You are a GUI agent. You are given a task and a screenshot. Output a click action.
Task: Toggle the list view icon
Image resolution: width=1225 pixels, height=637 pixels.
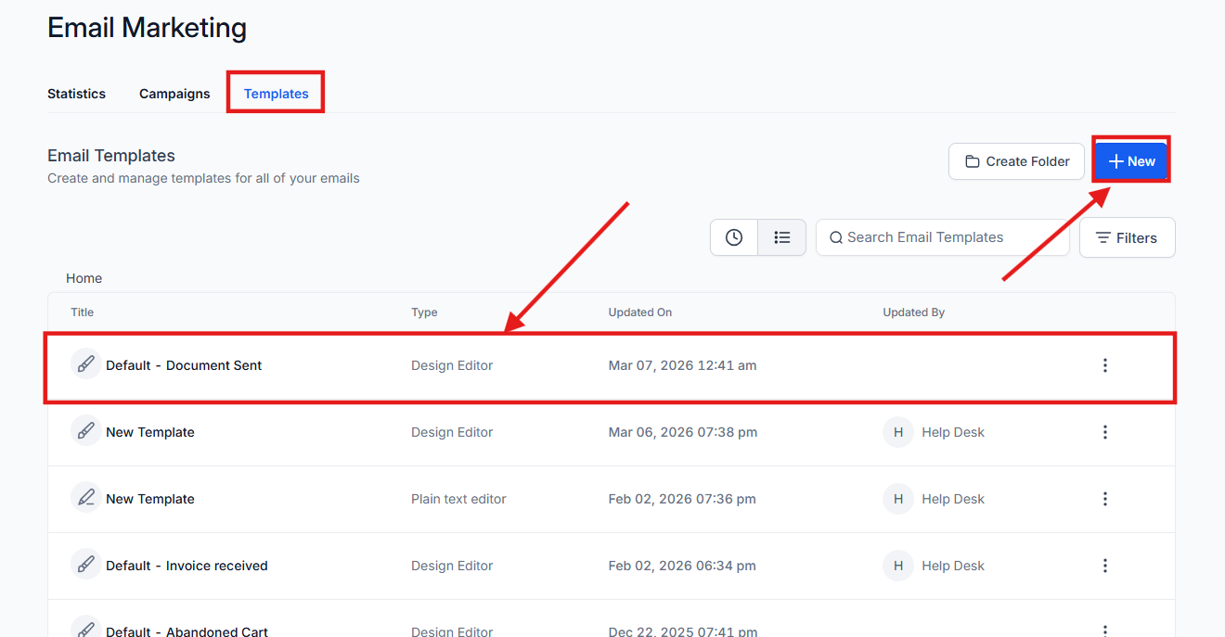tap(782, 237)
